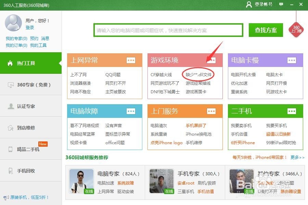Viewport: 308px width, 205px height.
Task: Expand more options in 电脑卡慢 card
Action: [x=292, y=60]
